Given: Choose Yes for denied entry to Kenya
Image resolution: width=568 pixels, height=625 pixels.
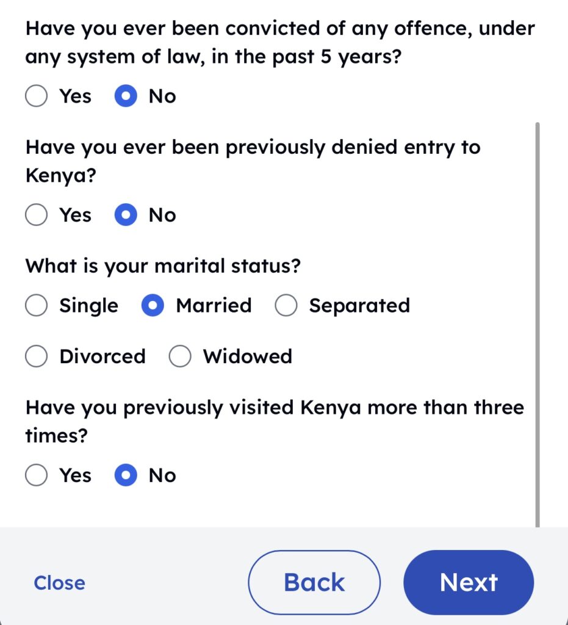Looking at the screenshot, I should point(37,215).
